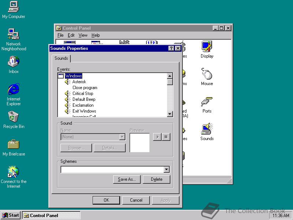Image resolution: width=293 pixels, height=220 pixels.
Task: Open the Help menu in Control Panel
Action: (x=96, y=35)
